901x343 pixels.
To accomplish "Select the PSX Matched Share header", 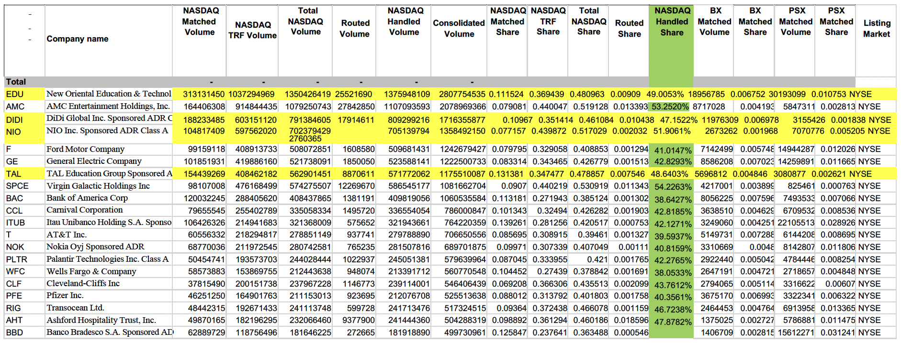I will pyautogui.click(x=836, y=21).
